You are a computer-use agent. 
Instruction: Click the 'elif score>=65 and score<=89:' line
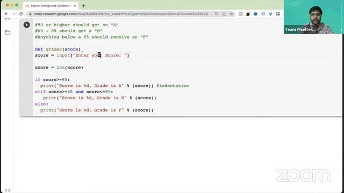(74, 92)
